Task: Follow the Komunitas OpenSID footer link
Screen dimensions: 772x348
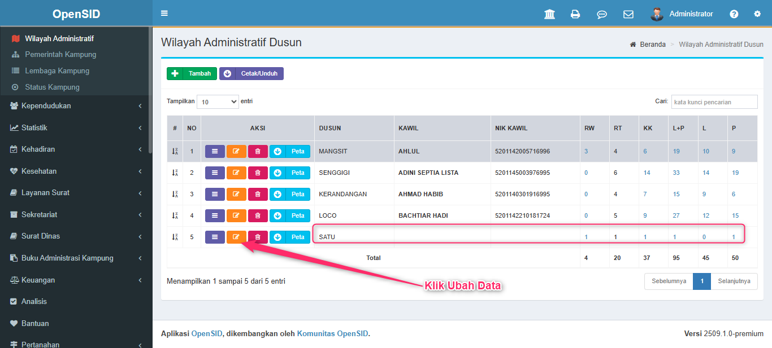Action: pyautogui.click(x=332, y=333)
